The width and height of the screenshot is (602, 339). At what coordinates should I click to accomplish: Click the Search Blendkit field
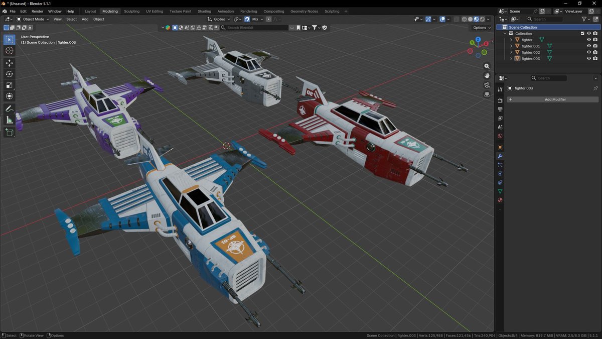click(x=254, y=28)
